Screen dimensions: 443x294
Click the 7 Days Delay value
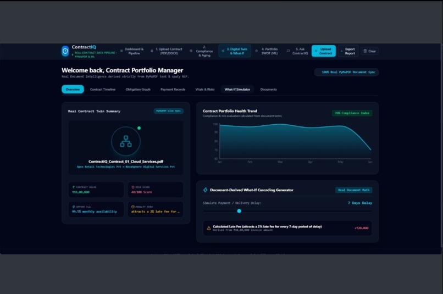point(360,203)
